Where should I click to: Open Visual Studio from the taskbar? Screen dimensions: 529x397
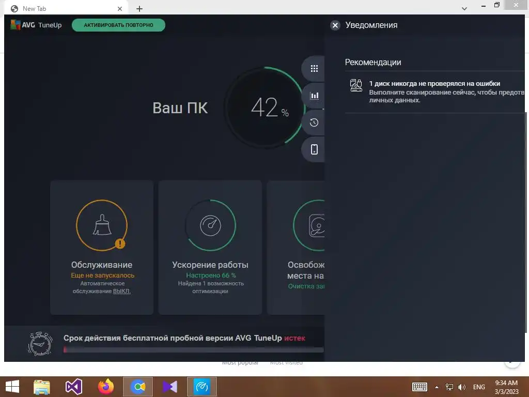(x=73, y=387)
